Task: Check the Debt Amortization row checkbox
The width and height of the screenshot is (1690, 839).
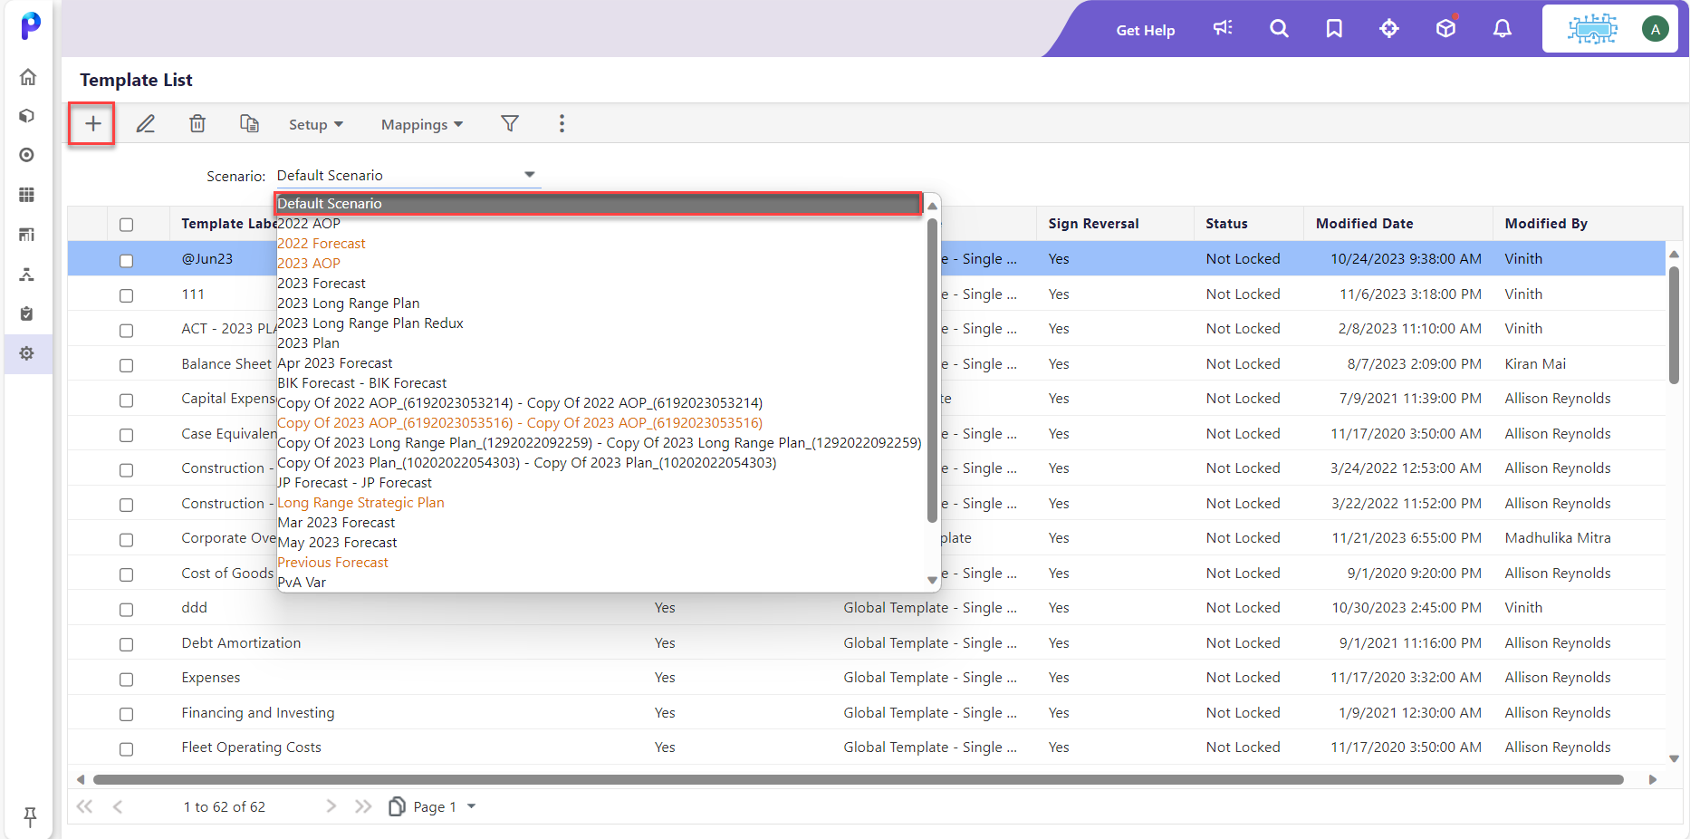Action: [126, 644]
